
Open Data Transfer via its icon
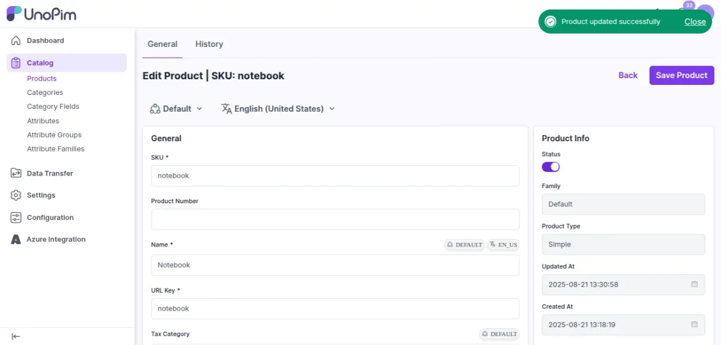coord(16,173)
